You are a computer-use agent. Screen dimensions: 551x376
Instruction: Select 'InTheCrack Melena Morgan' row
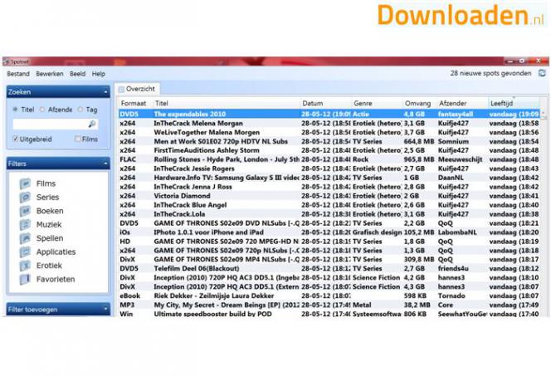(x=329, y=124)
